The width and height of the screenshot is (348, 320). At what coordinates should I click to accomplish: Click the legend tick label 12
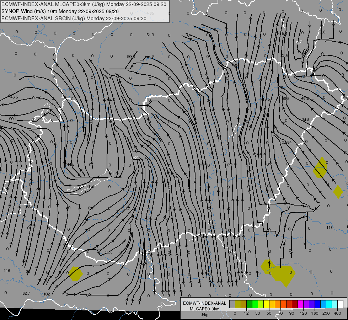tap(246, 313)
